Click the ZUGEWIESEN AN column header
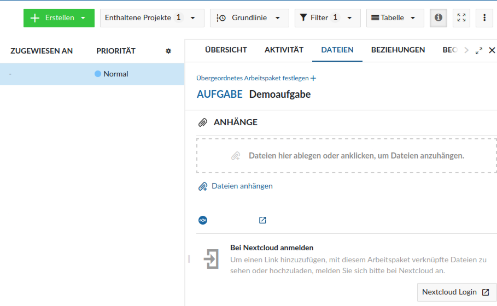This screenshot has width=497, height=306. point(42,51)
